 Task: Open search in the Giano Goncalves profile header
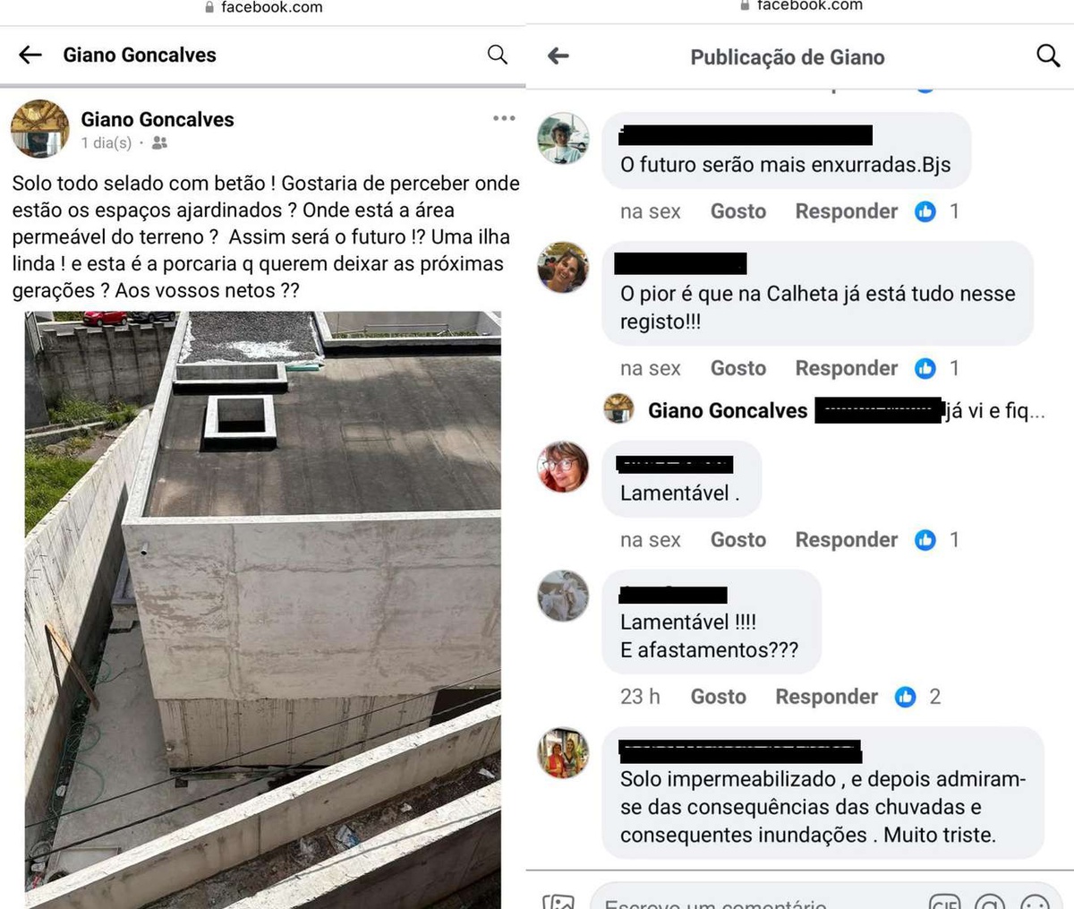pyautogui.click(x=498, y=55)
